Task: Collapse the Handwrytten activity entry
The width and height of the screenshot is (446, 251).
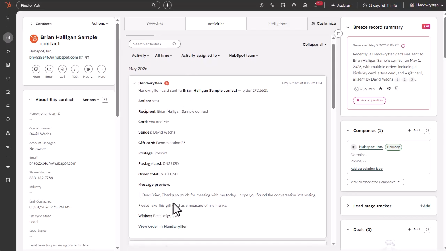Action: [x=134, y=83]
